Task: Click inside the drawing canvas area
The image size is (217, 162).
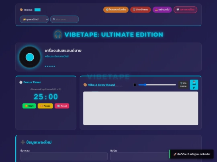Action: coord(141,108)
